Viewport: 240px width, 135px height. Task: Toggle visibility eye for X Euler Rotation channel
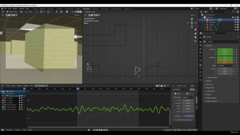pos(5,105)
